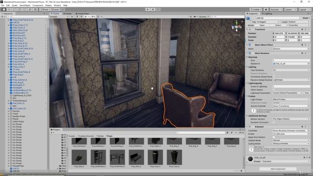The width and height of the screenshot is (313, 176).
Task: Toggle Contribute Global Illumination checkbox
Action: click(274, 77)
